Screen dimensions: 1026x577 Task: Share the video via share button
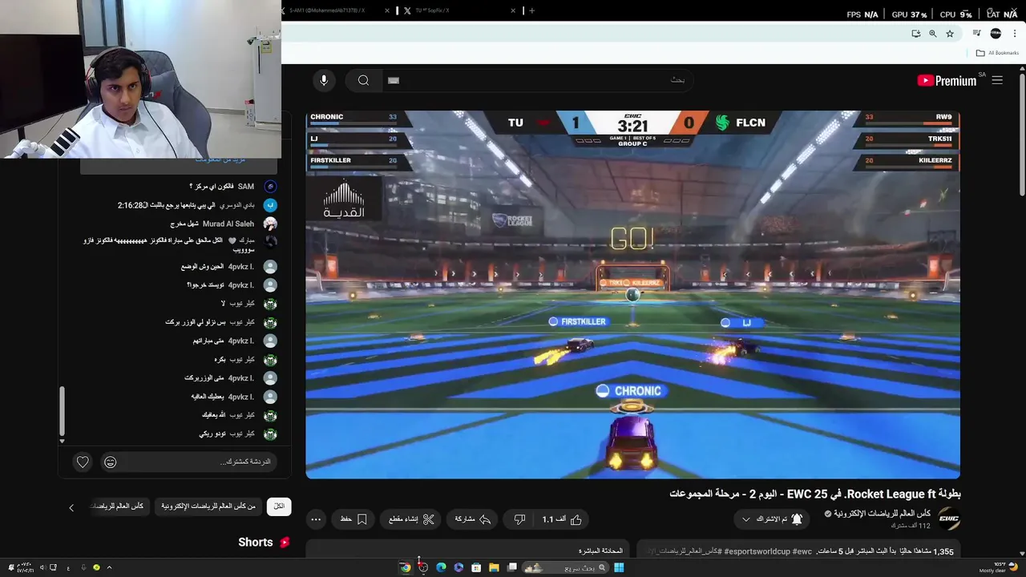(x=473, y=519)
